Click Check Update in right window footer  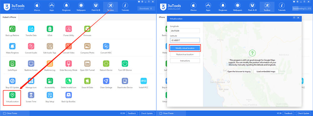[303, 113]
